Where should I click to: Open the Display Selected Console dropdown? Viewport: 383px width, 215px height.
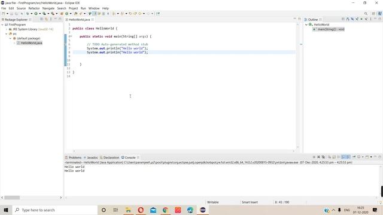pyautogui.click(x=363, y=157)
